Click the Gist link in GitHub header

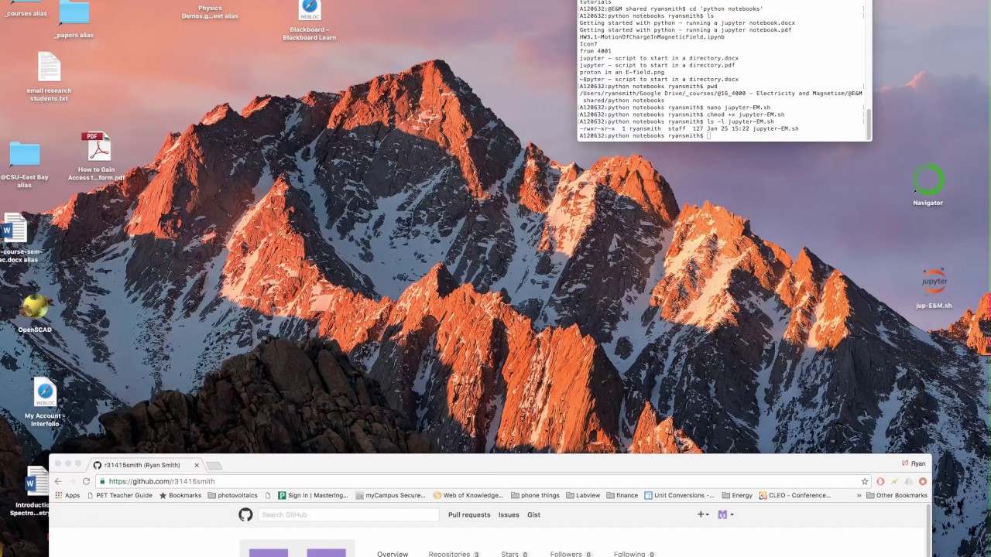tap(534, 514)
